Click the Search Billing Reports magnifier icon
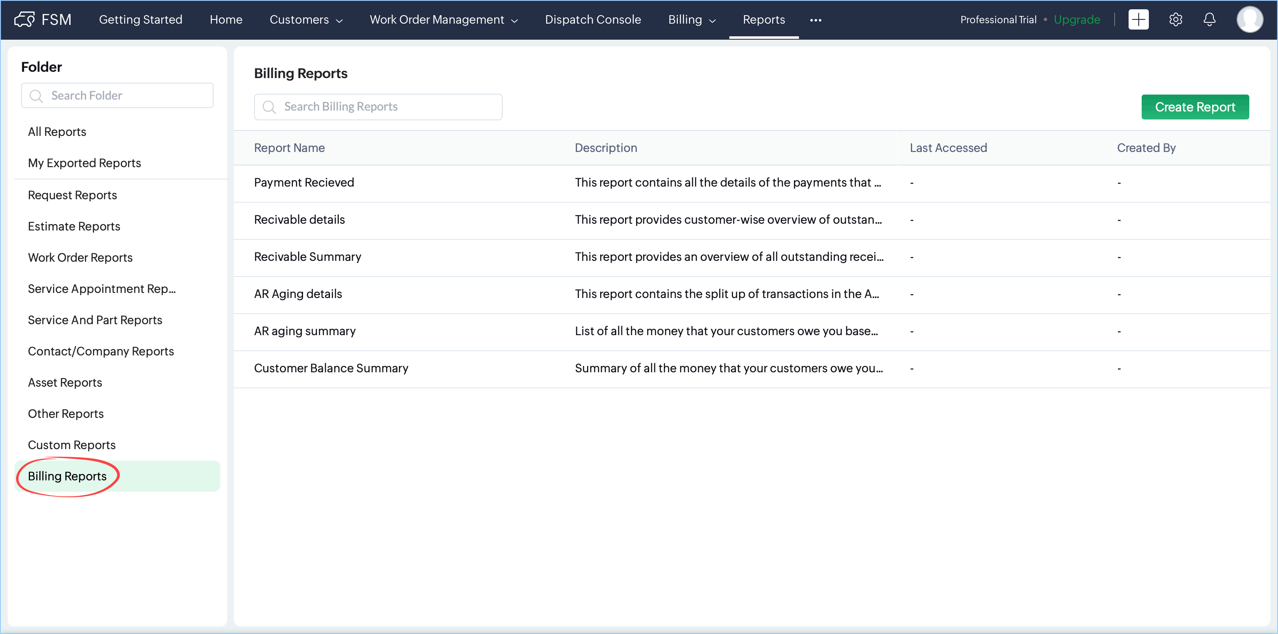The width and height of the screenshot is (1278, 634). tap(269, 107)
